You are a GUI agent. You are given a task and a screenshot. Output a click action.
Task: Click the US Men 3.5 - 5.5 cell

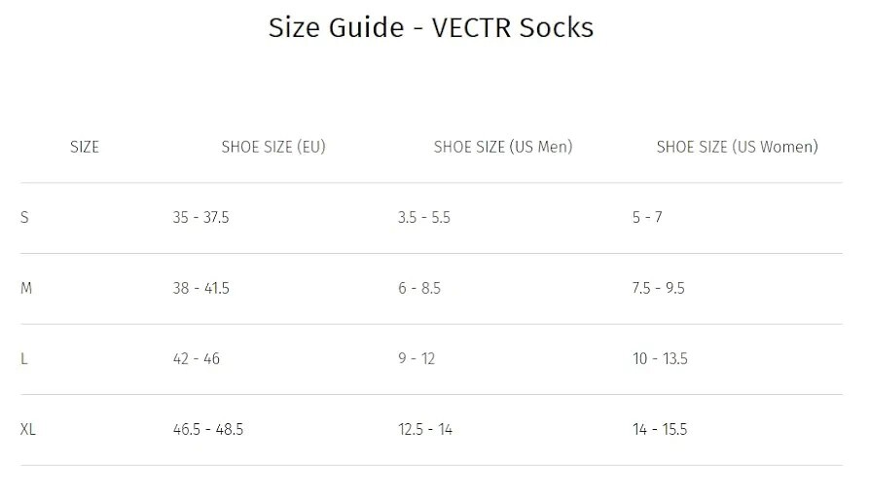click(x=424, y=218)
